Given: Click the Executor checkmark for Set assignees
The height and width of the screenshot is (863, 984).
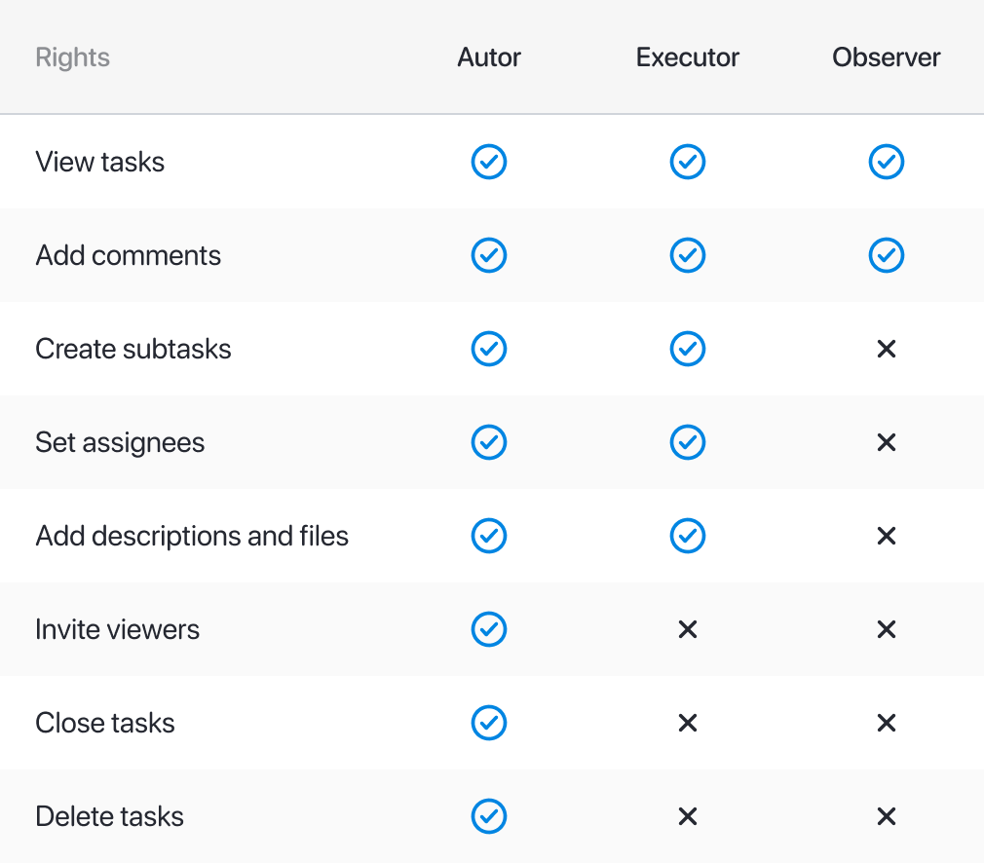Looking at the screenshot, I should tap(688, 442).
